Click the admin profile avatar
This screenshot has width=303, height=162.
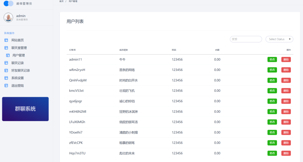8,17
